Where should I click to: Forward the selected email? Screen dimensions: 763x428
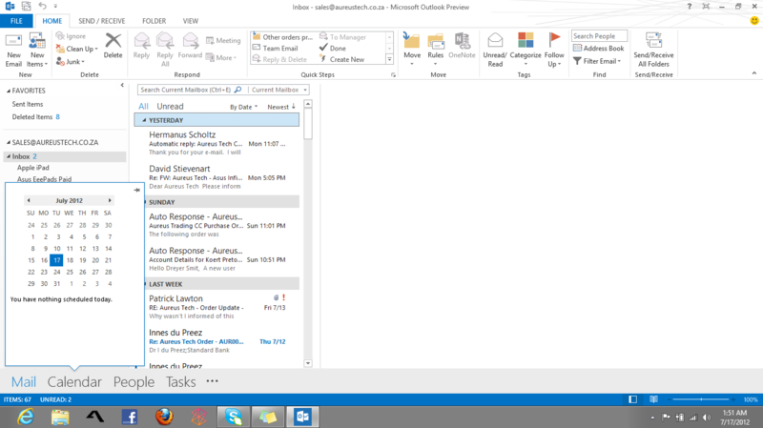(190, 46)
